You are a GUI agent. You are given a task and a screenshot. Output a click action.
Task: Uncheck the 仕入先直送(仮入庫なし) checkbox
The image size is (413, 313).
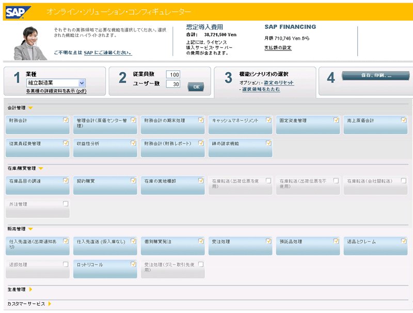coord(134,241)
